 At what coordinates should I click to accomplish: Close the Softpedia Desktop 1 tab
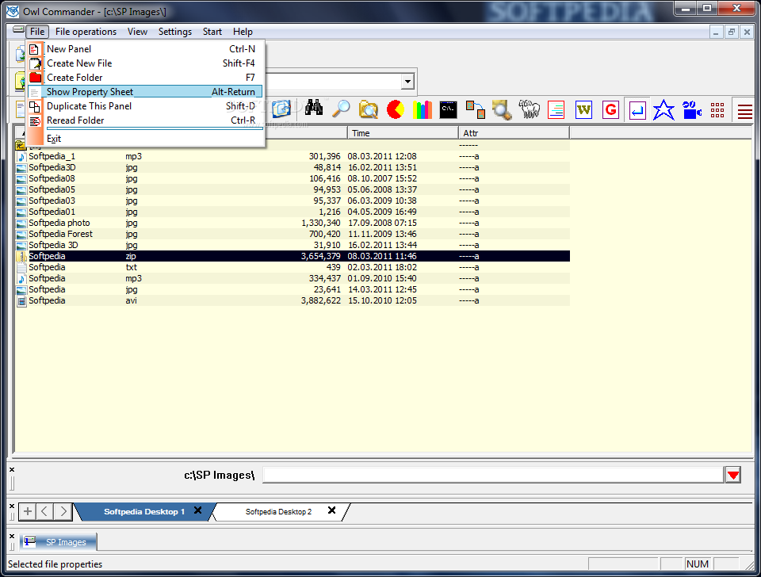[x=197, y=510]
